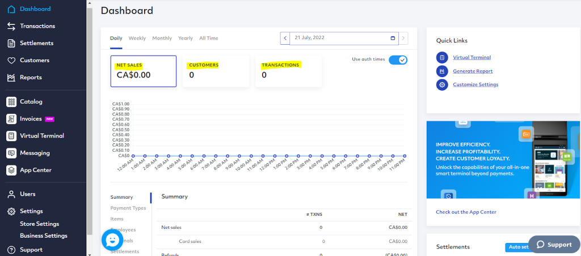
Task: Select the Items side tab
Action: [x=117, y=219]
